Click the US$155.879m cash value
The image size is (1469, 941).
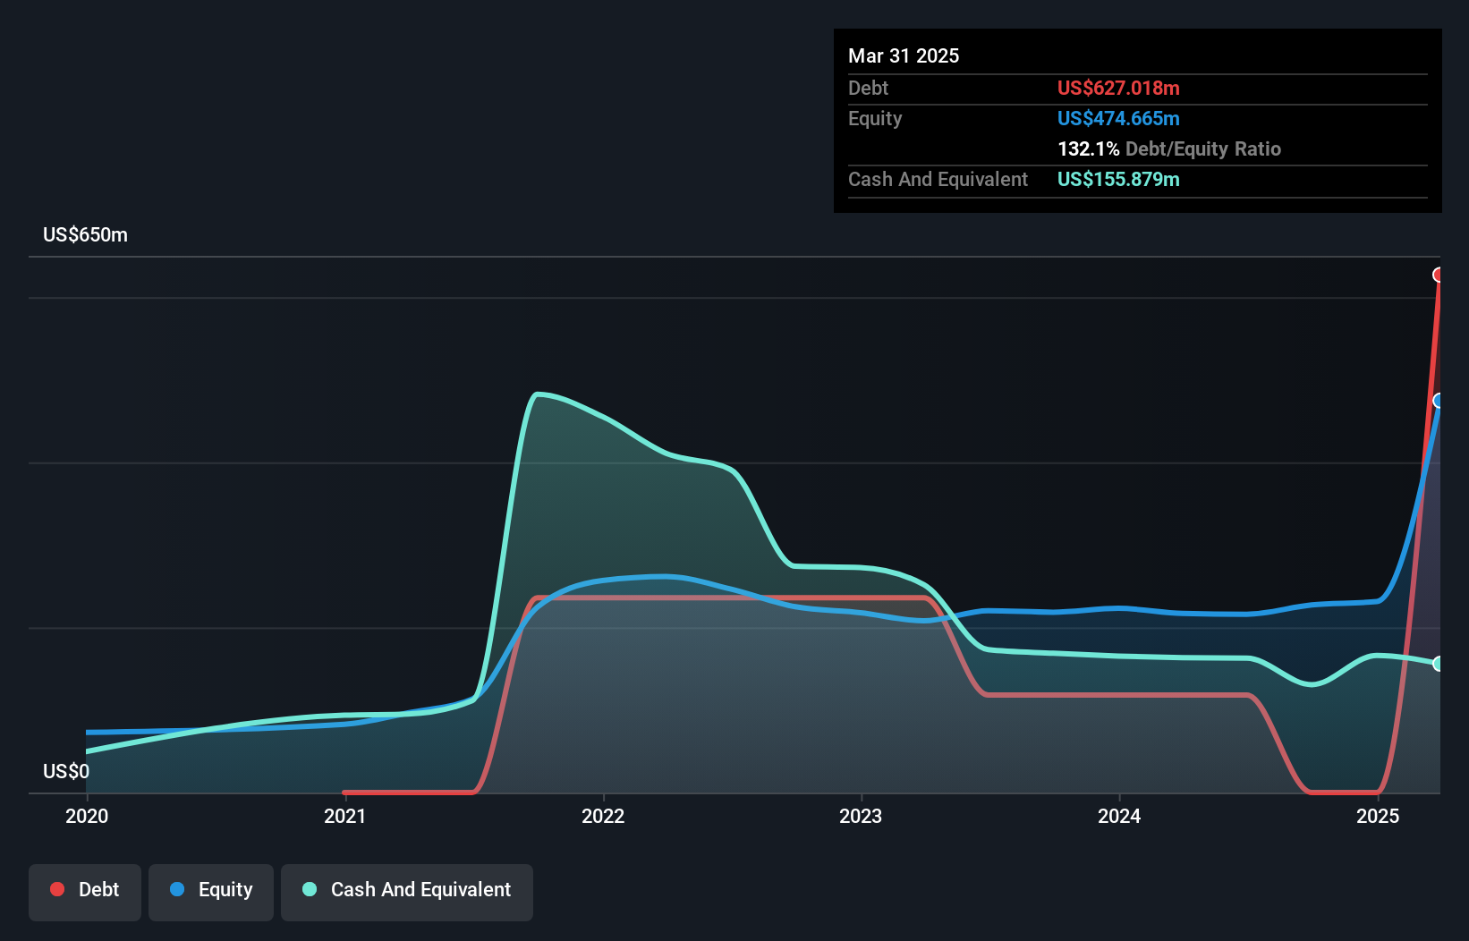coord(1118,179)
